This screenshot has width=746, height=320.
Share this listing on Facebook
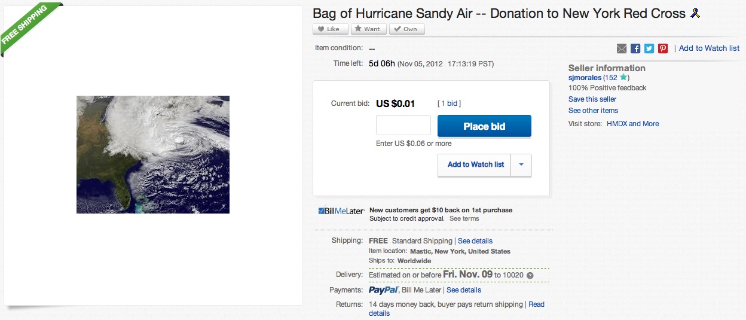pos(635,48)
